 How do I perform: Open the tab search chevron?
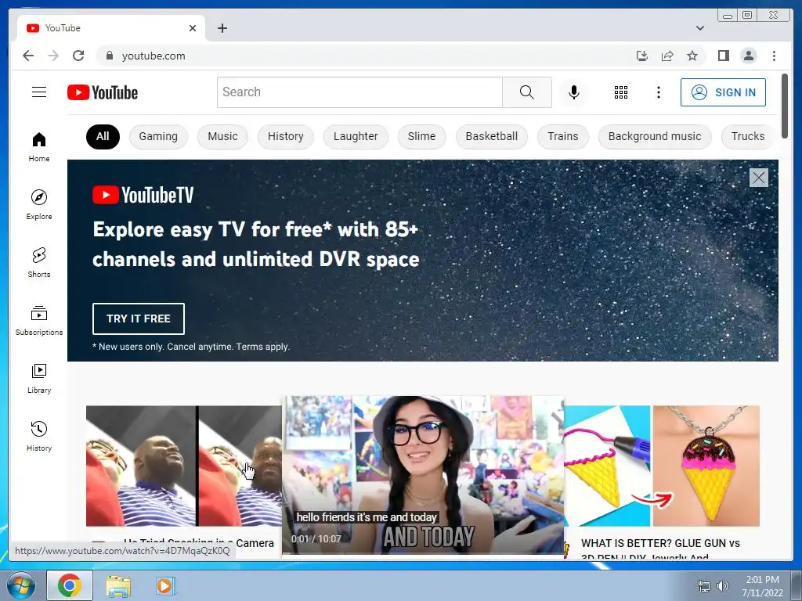click(x=699, y=28)
